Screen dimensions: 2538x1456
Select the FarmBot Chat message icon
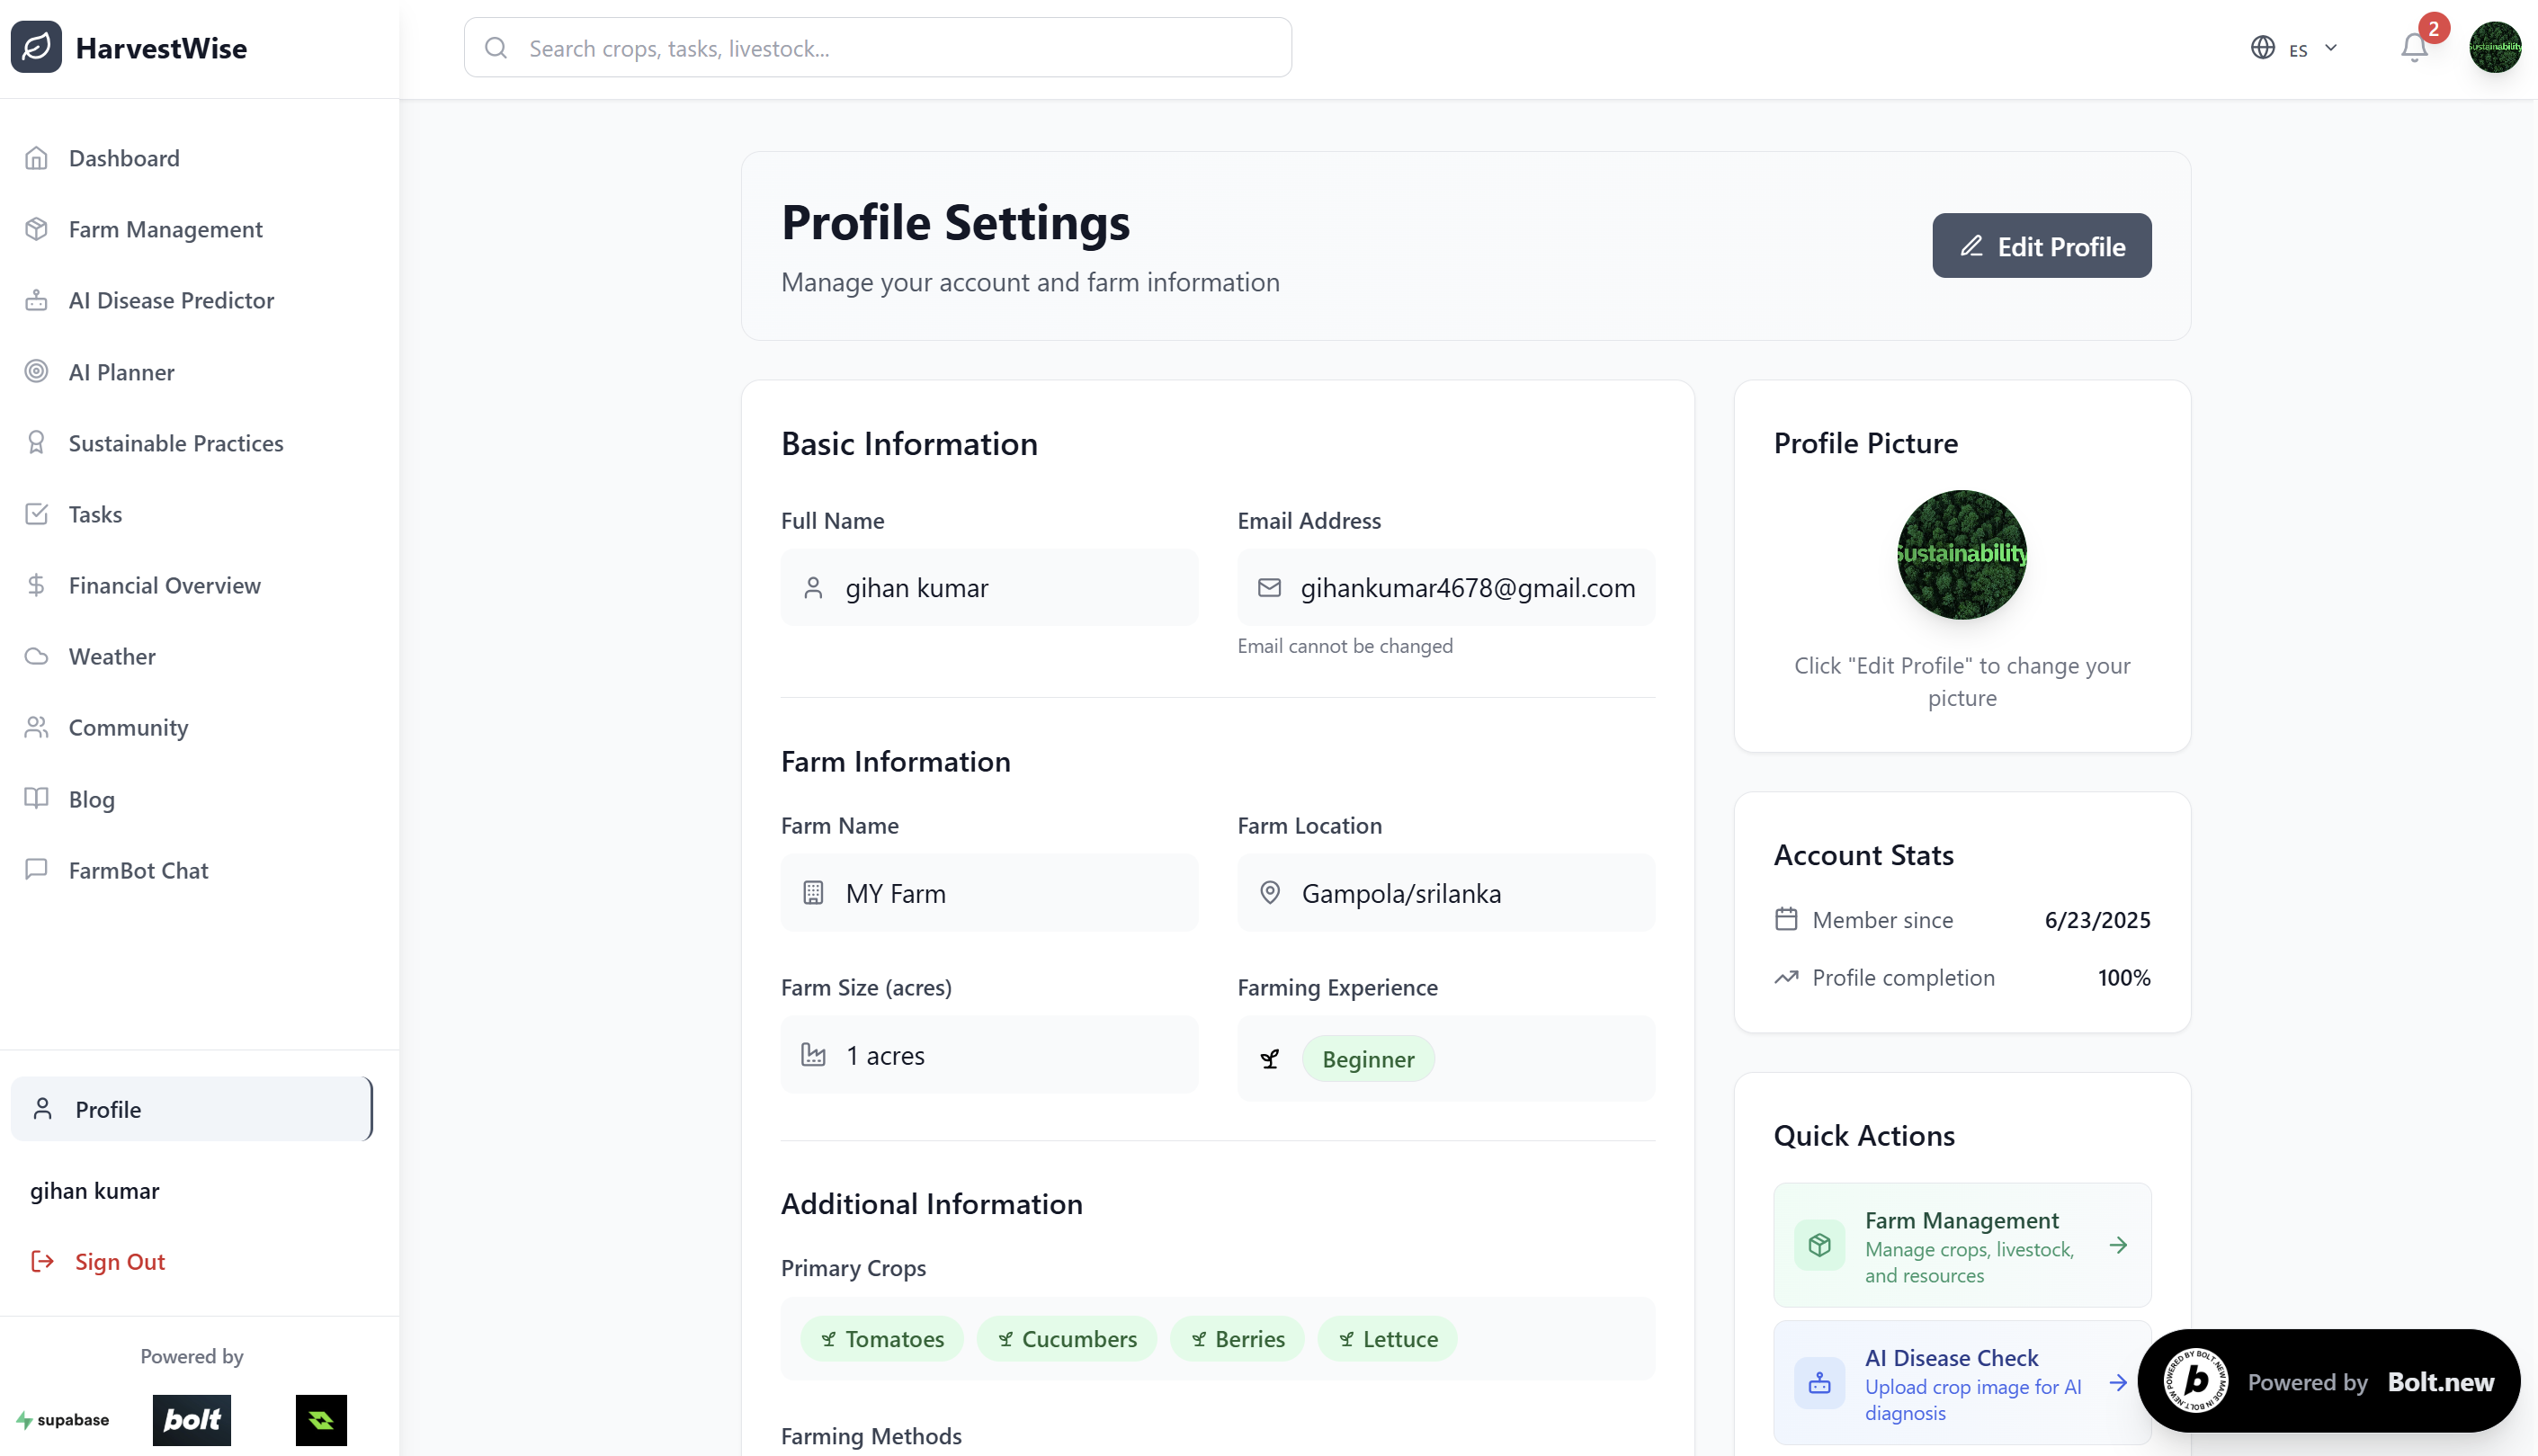(x=37, y=870)
